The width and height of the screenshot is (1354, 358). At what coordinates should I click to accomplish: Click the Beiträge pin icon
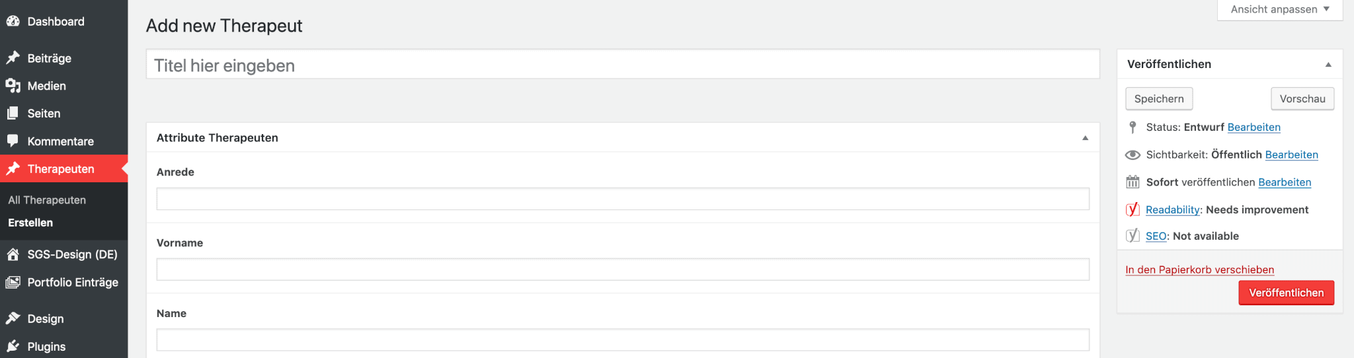(13, 58)
